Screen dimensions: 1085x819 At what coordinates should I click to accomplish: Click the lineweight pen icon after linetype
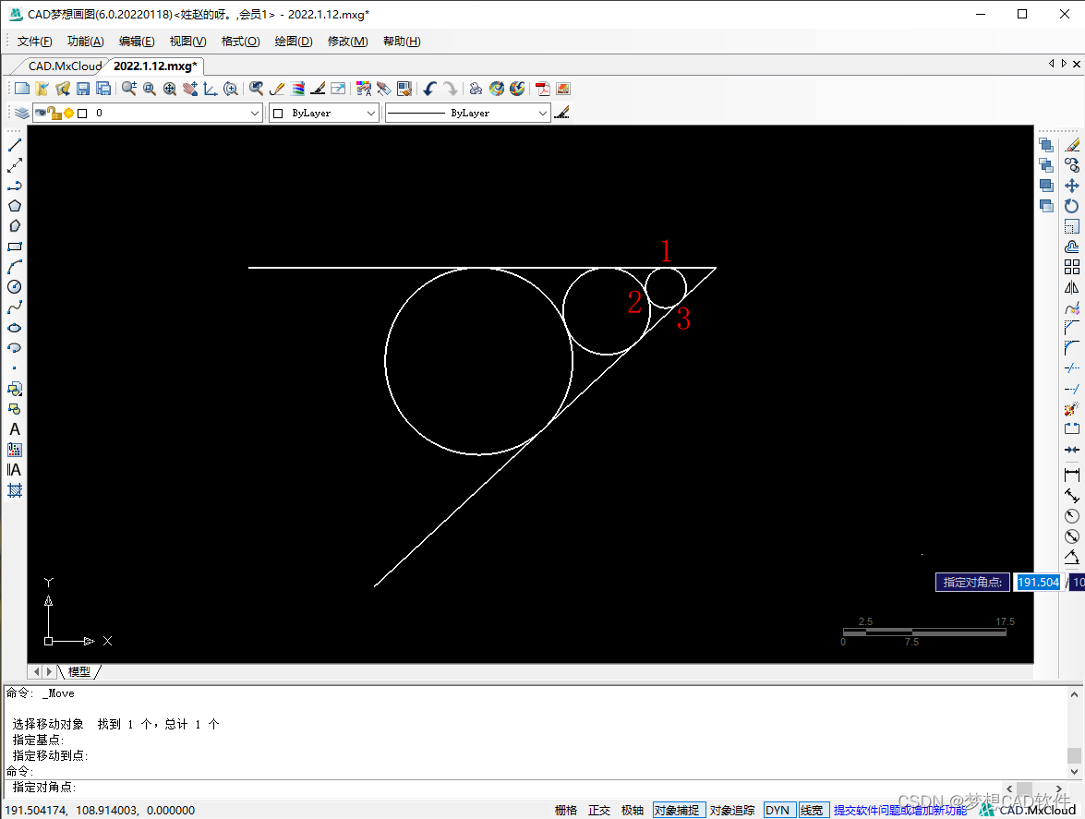tap(561, 112)
